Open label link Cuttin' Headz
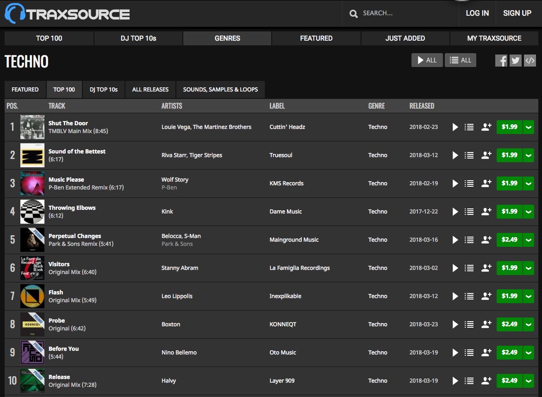Image resolution: width=542 pixels, height=397 pixels. point(287,127)
